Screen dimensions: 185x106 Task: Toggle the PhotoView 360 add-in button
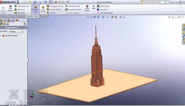35,9
